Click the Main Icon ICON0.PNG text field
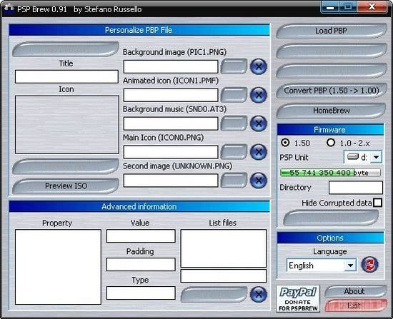 point(171,152)
